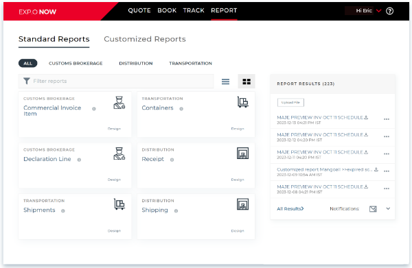The image size is (412, 268).
Task: Open more options for first MAJE PREVIEW result
Action: pyautogui.click(x=386, y=119)
